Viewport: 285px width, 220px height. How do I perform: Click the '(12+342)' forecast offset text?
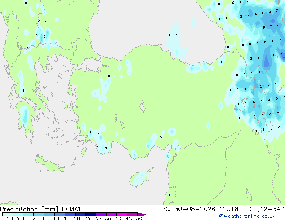pos(271,209)
